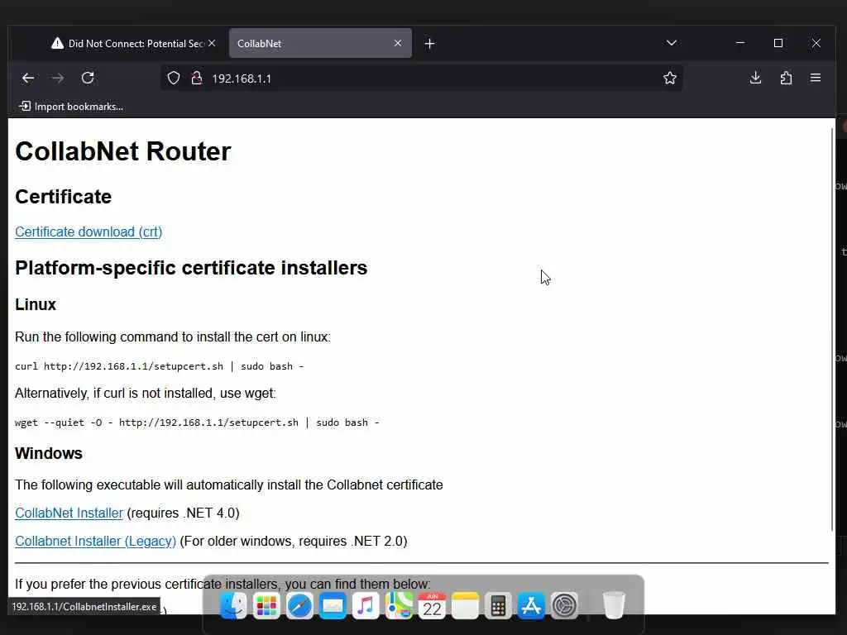Click Import bookmarks in the bookmarks toolbar
The width and height of the screenshot is (847, 635).
tap(71, 107)
